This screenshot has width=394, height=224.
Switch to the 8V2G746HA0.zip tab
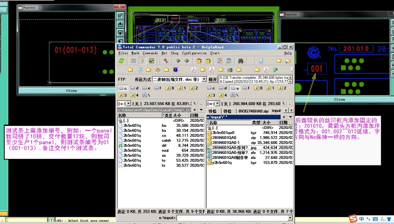tap(253, 111)
